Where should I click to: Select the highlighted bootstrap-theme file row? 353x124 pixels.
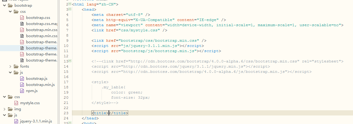pyautogui.click(x=29, y=48)
